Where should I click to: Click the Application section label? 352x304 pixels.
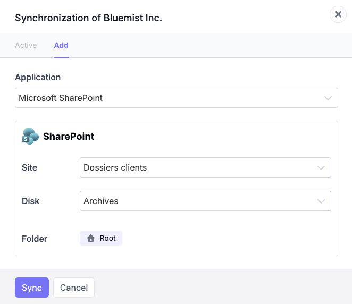38,77
